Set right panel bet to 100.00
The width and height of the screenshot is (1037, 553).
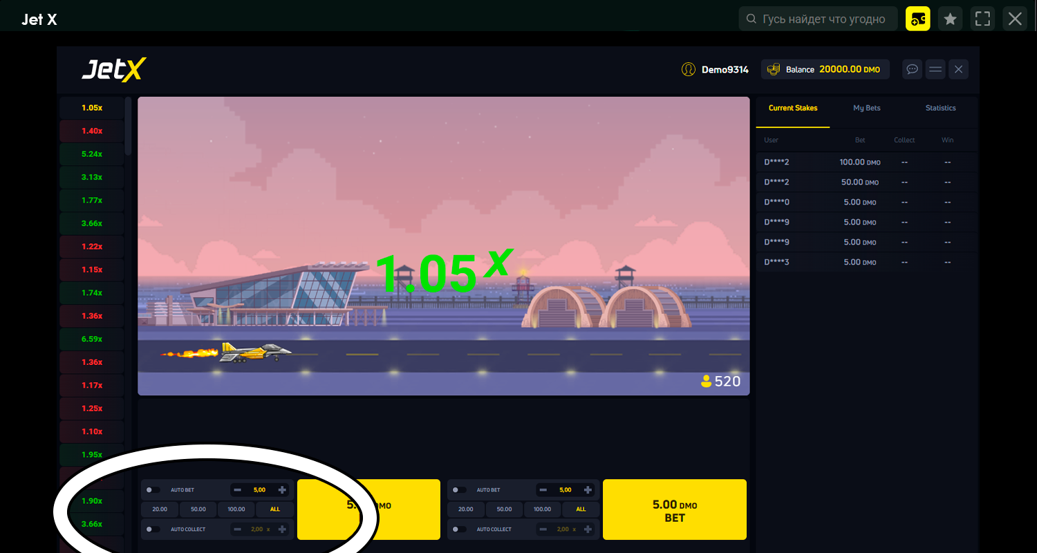543,509
